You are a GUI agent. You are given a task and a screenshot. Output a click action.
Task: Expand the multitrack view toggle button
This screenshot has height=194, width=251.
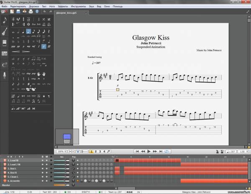coord(78,152)
